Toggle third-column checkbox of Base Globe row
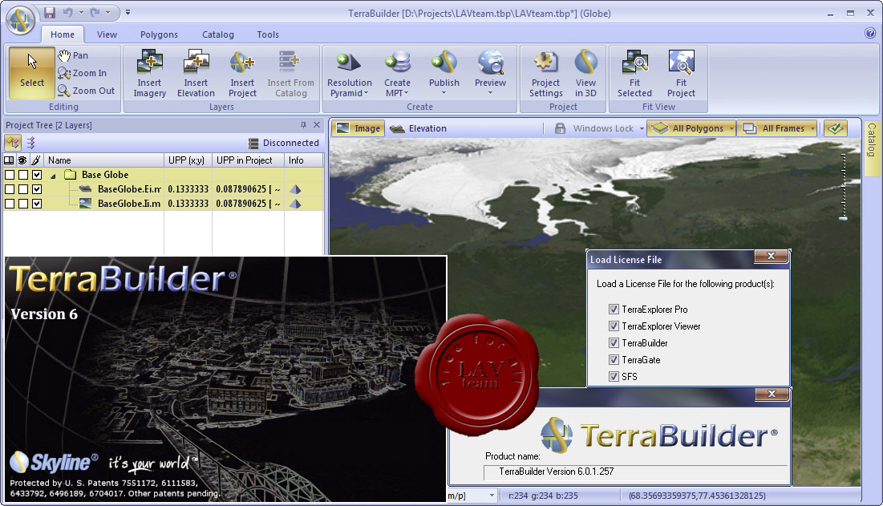The width and height of the screenshot is (883, 506). 37,175
